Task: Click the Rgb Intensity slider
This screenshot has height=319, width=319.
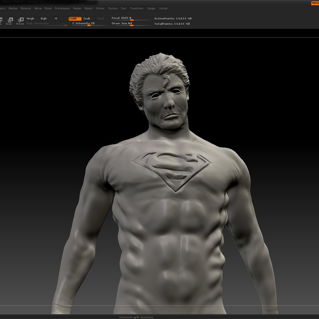Action: point(47,24)
